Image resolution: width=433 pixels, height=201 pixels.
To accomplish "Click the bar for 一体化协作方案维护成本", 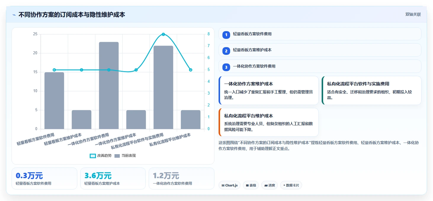I will pyautogui.click(x=136, y=119).
